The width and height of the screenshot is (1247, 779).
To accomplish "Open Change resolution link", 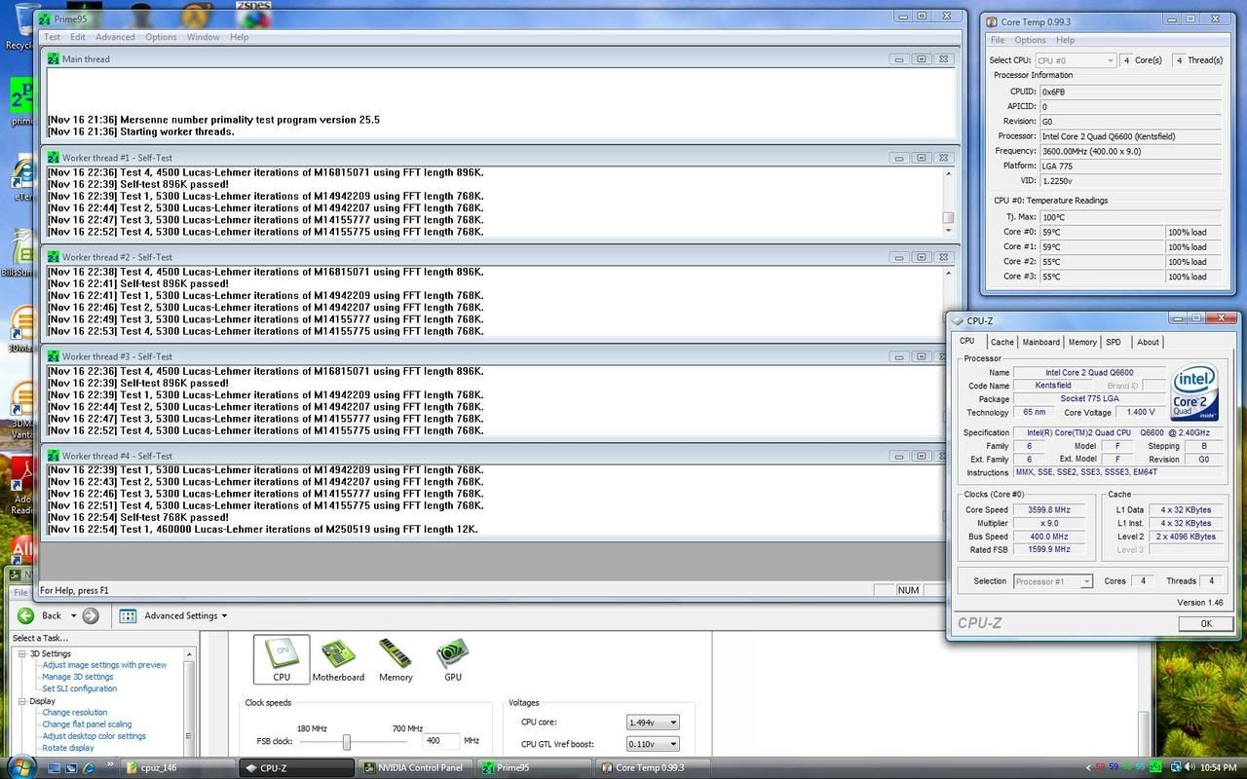I will point(75,713).
